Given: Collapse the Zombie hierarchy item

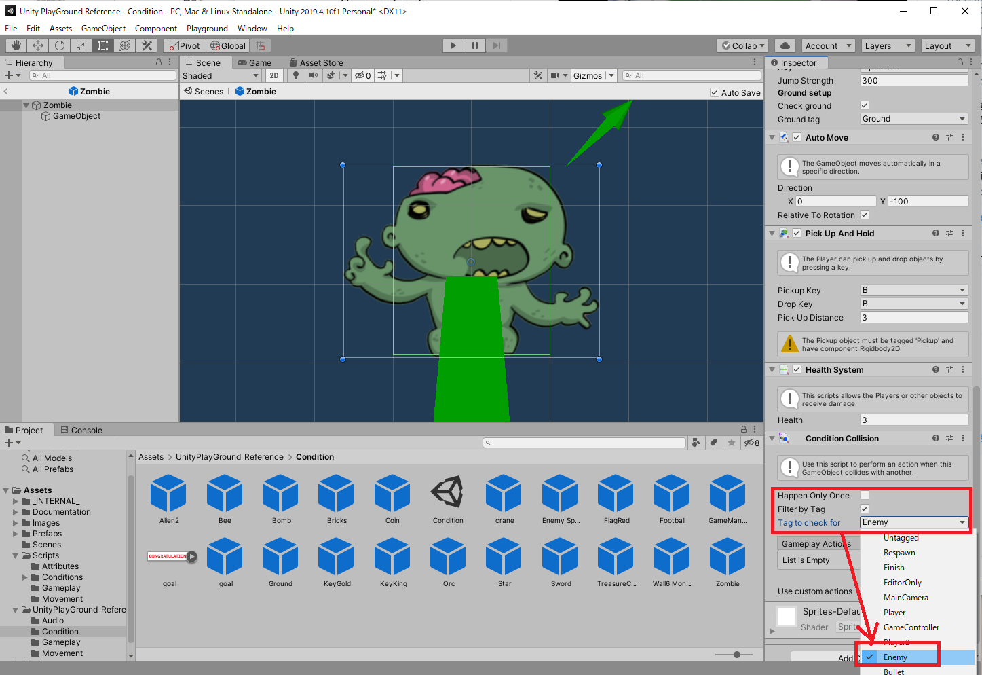Looking at the screenshot, I should (x=26, y=105).
